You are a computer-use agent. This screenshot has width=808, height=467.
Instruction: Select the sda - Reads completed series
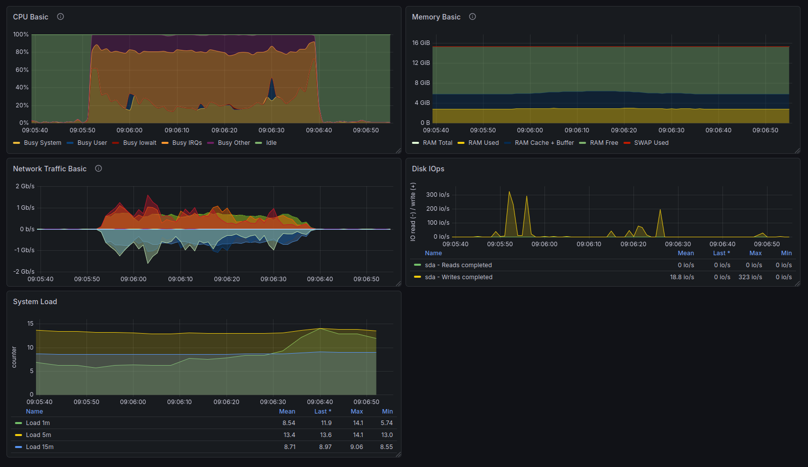click(458, 265)
